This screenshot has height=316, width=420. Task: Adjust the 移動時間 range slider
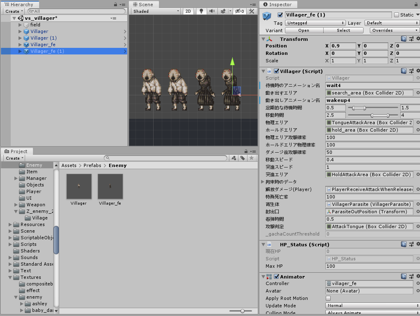[373, 115]
